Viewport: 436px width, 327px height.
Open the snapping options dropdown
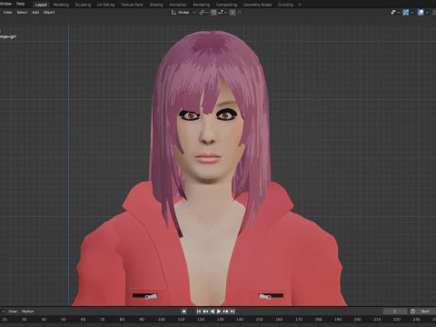point(223,13)
